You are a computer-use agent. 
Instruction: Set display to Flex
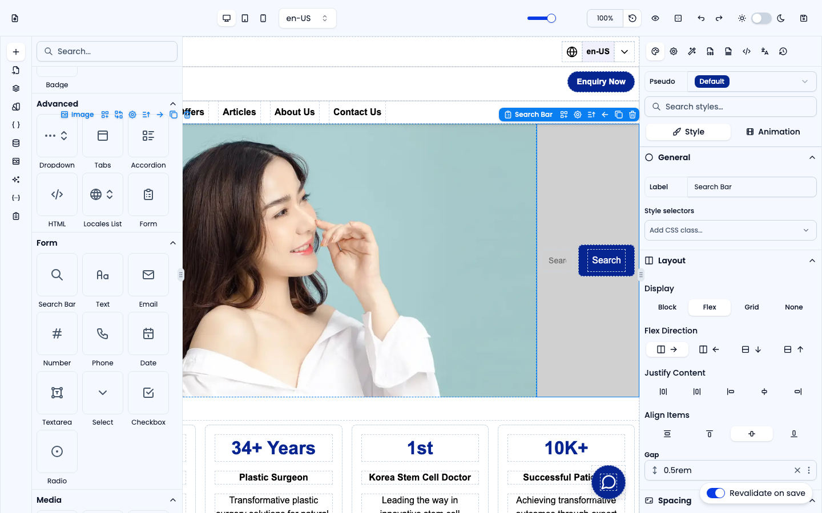710,307
